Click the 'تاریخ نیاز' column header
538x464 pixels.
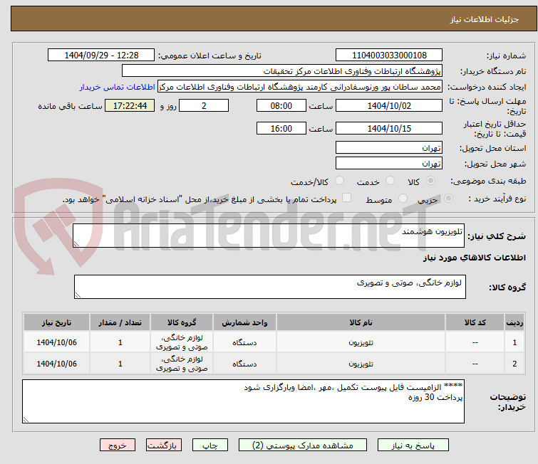pos(56,322)
